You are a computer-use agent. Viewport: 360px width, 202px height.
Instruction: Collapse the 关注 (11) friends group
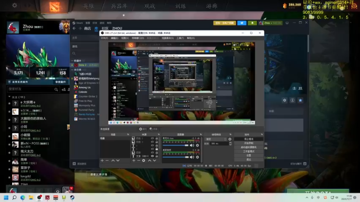(x=9, y=97)
